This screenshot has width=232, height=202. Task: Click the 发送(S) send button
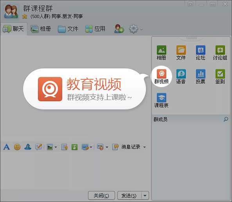129,195
